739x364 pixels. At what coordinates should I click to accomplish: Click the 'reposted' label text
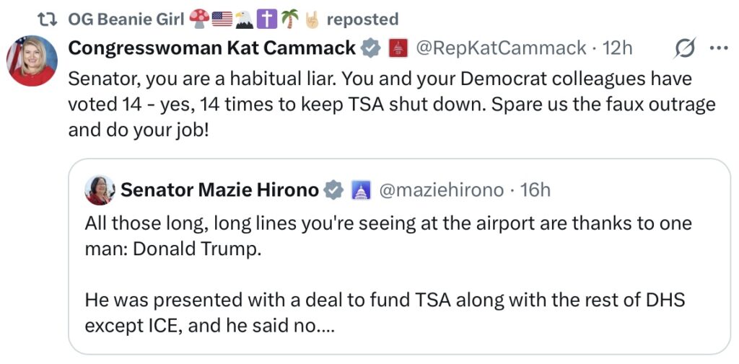(x=362, y=19)
